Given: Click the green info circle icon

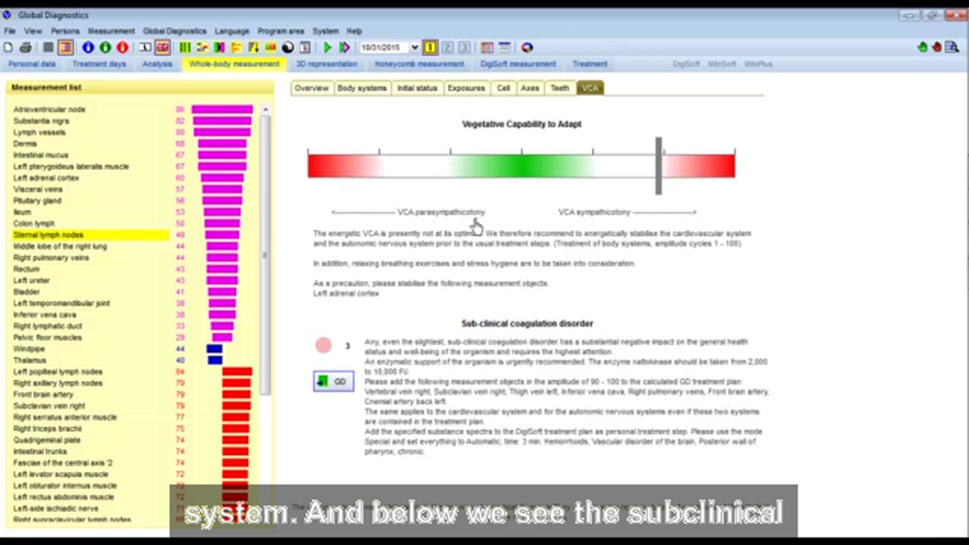Looking at the screenshot, I should pos(105,48).
